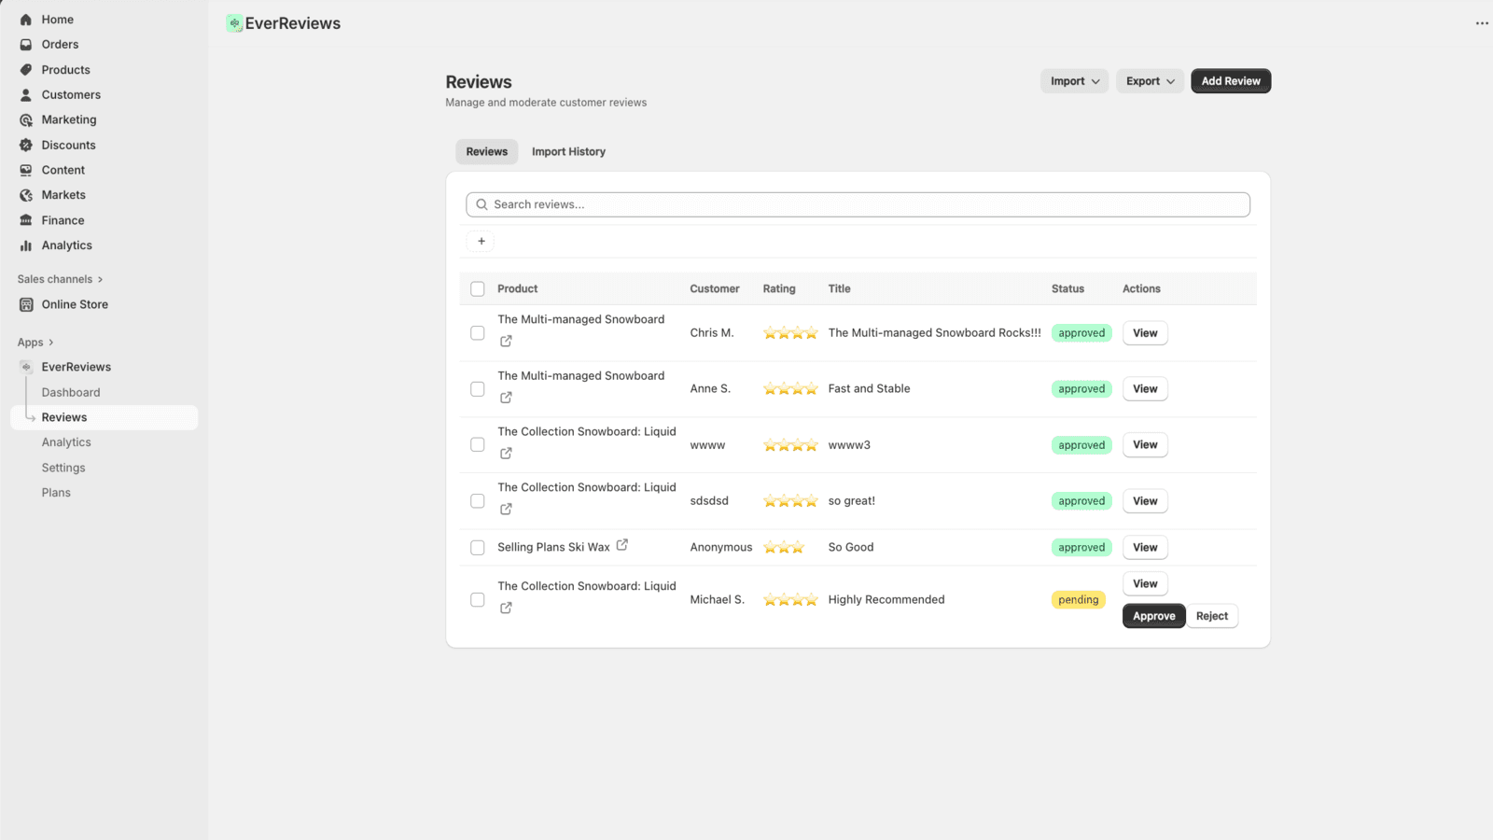This screenshot has width=1493, height=840.
Task: Click the Online Store icon
Action: tap(26, 305)
